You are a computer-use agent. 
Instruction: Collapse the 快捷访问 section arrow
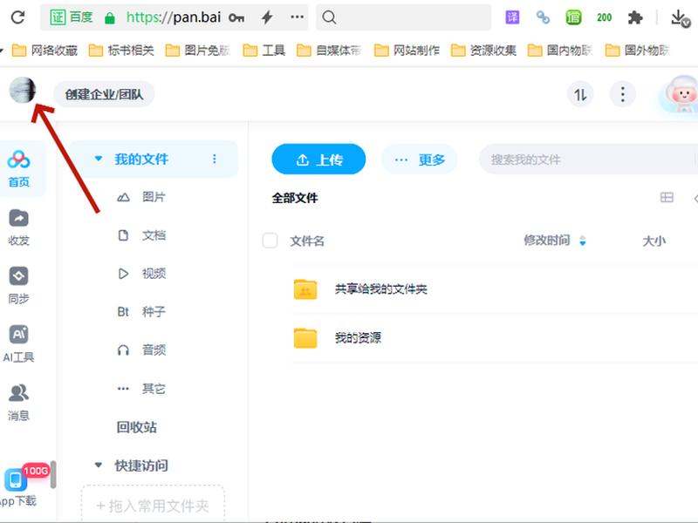(x=99, y=465)
